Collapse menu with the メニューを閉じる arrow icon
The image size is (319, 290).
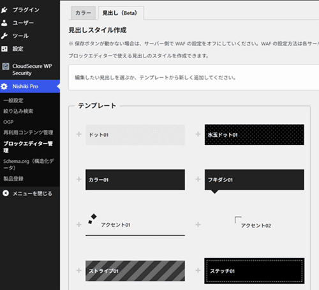click(x=6, y=194)
